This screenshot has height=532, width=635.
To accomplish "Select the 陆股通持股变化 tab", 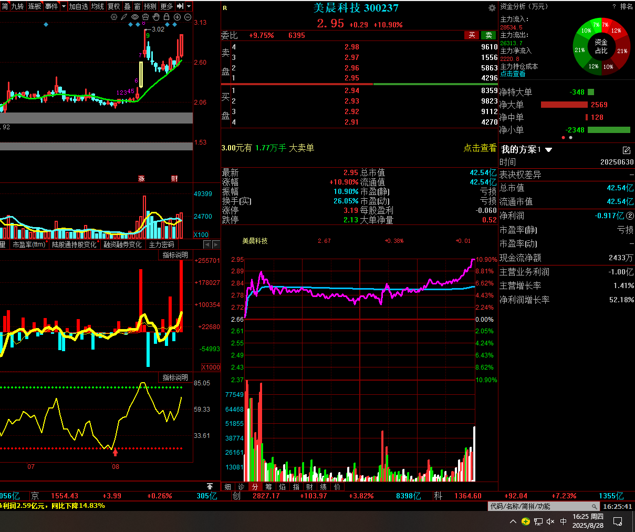I will (75, 244).
